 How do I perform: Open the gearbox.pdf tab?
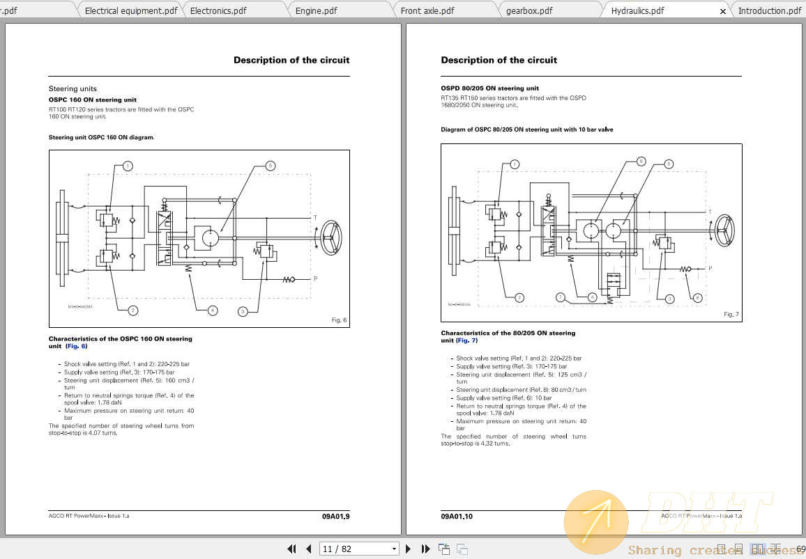coord(530,10)
